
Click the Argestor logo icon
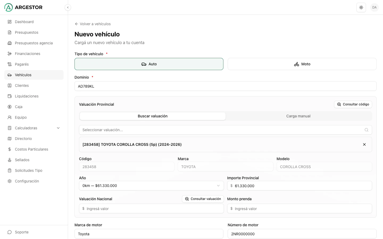tap(9, 7)
